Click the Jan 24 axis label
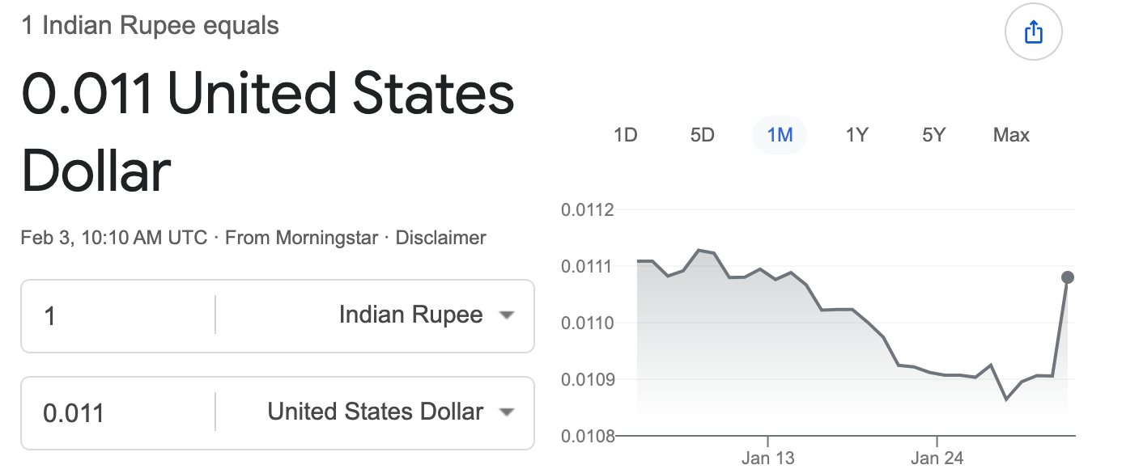Screen dimensions: 1122x469 [937, 458]
